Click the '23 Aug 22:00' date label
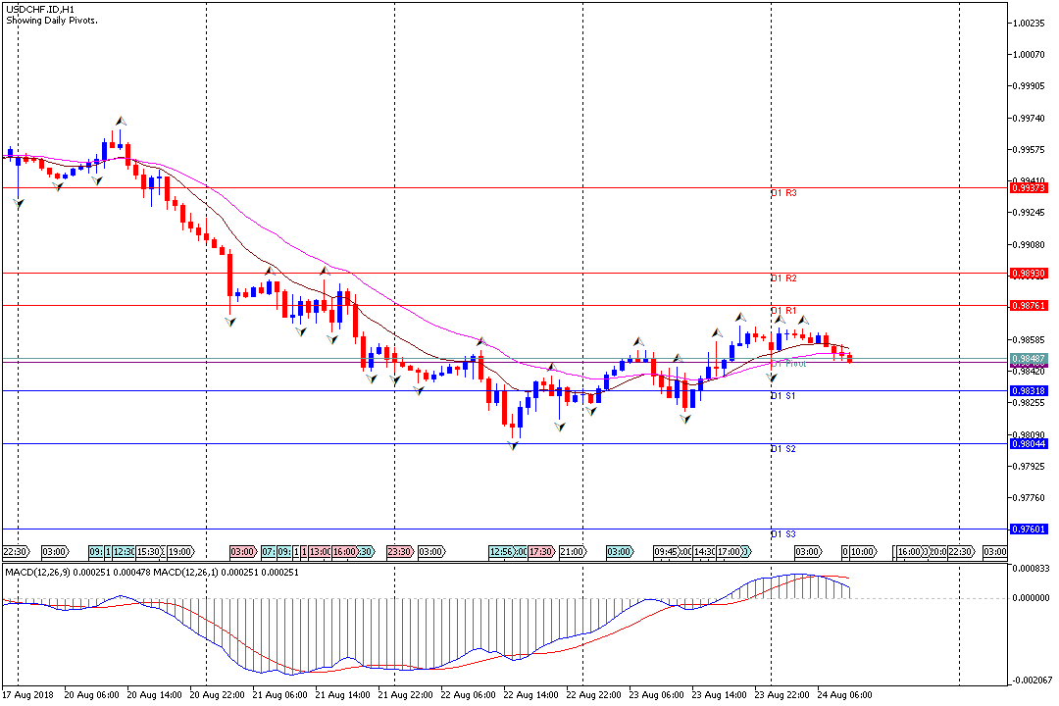 click(782, 694)
